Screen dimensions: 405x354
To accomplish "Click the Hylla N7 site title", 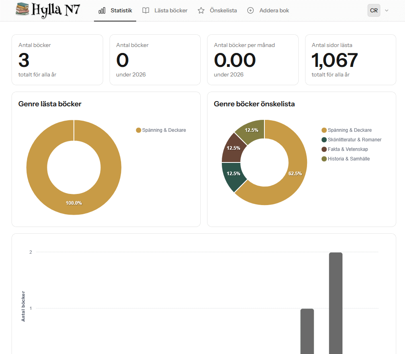I will point(56,10).
